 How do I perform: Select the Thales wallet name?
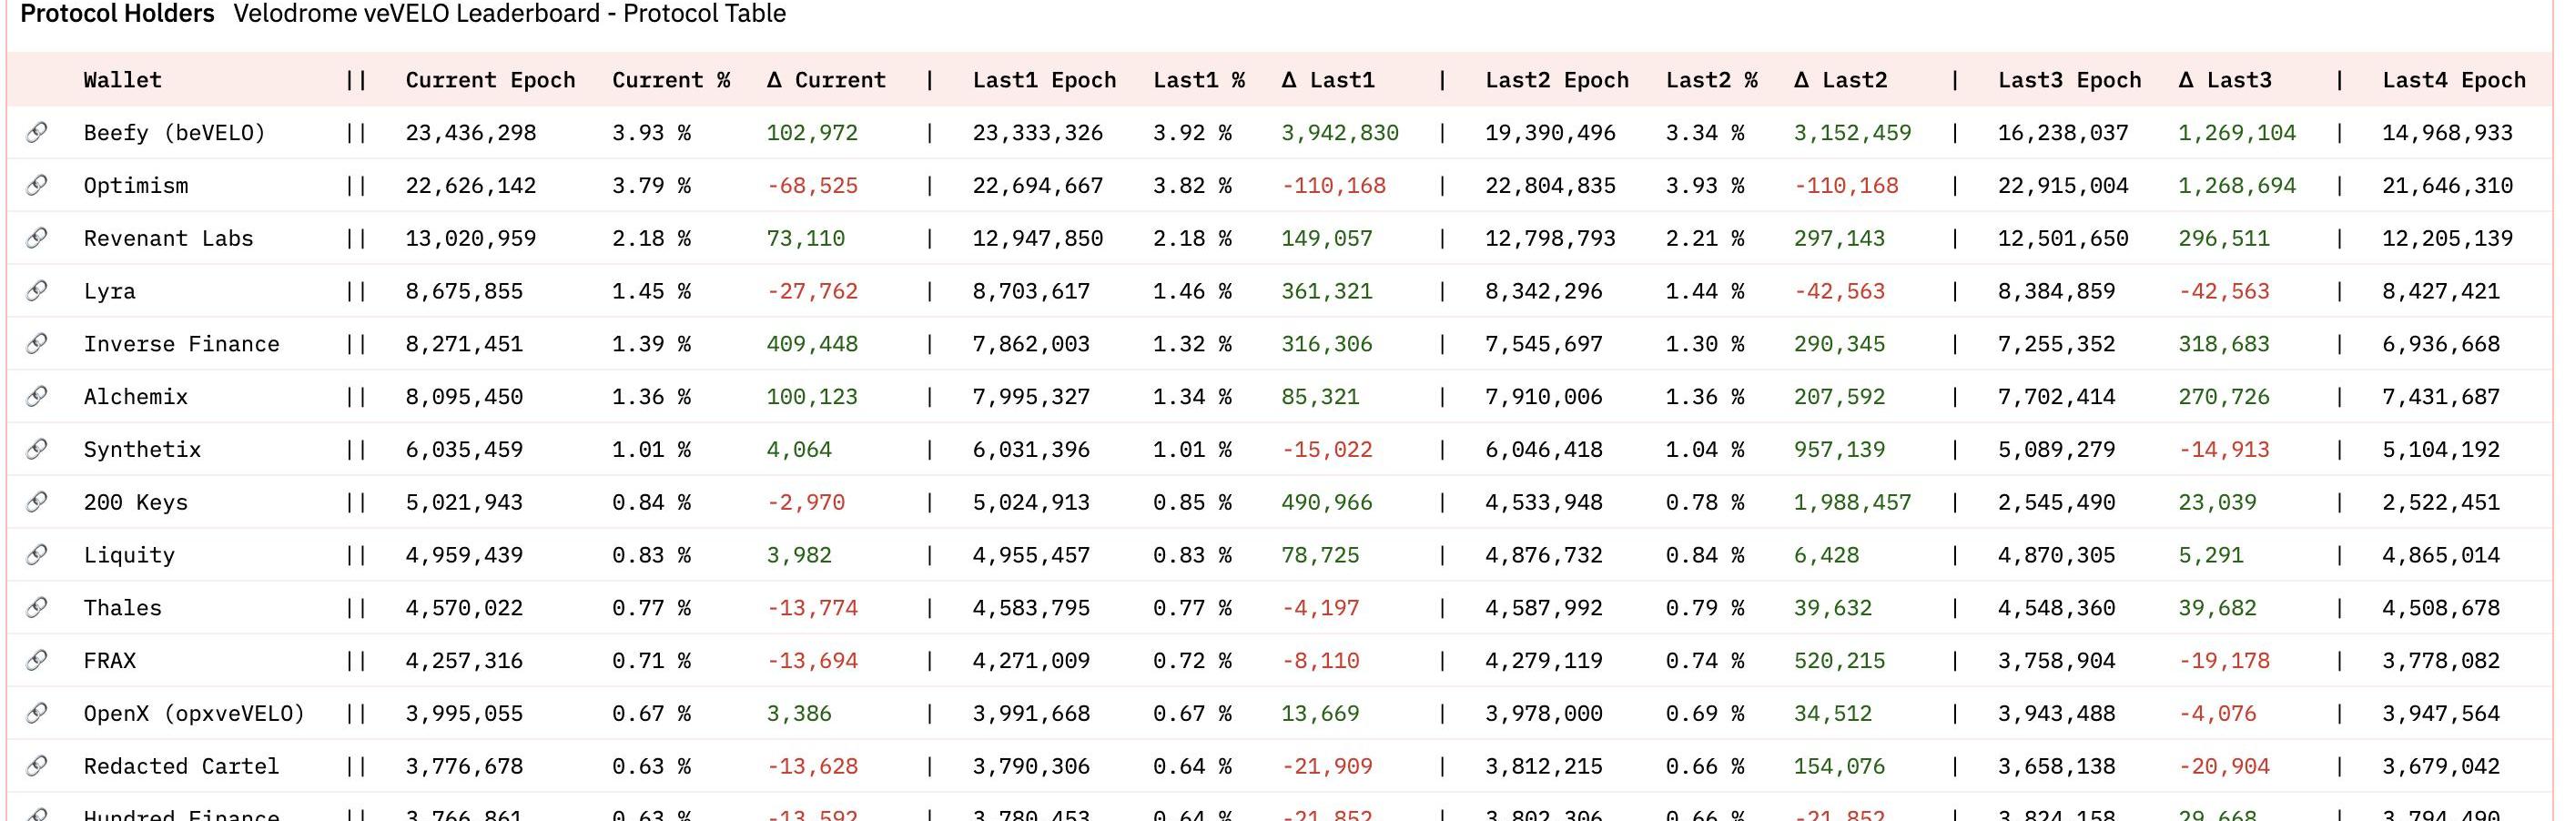pyautogui.click(x=123, y=607)
